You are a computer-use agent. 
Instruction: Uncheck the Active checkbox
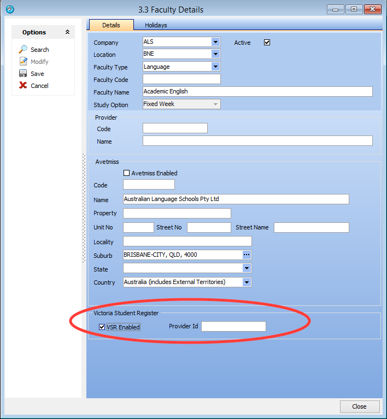point(267,43)
